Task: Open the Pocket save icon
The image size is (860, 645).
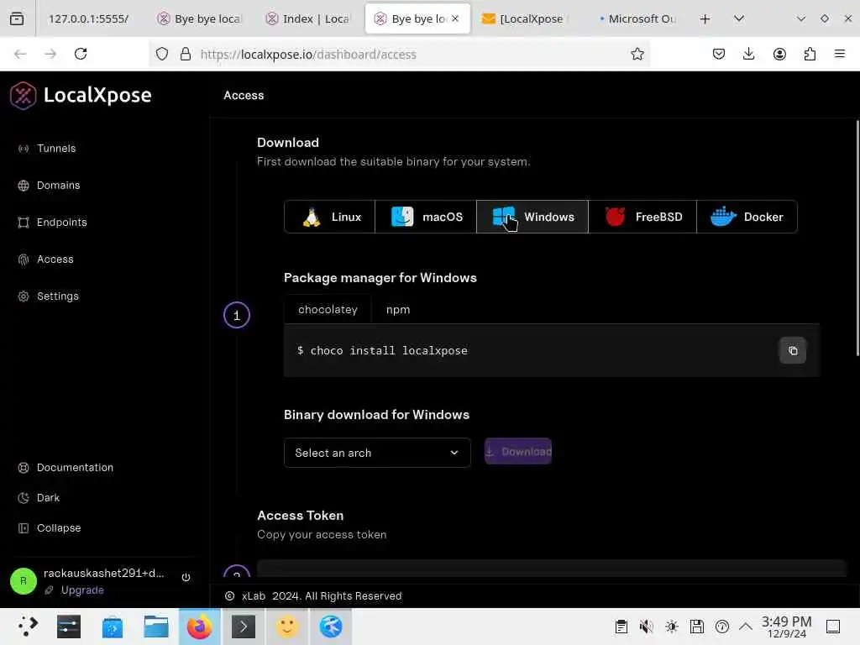Action: [x=719, y=54]
